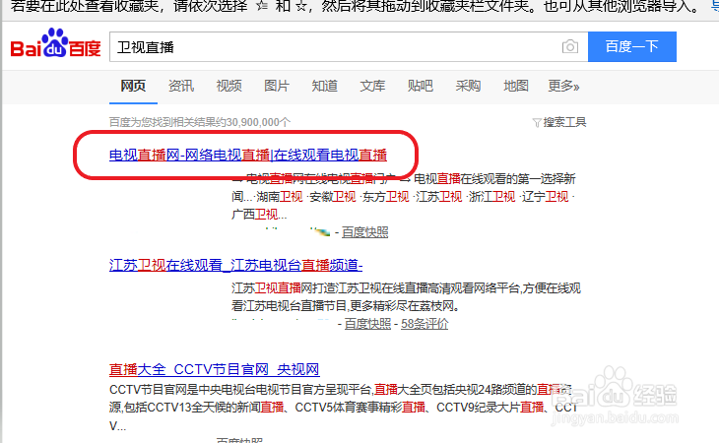Open 百度快照 under the 江苏卫视 result

pyautogui.click(x=367, y=324)
